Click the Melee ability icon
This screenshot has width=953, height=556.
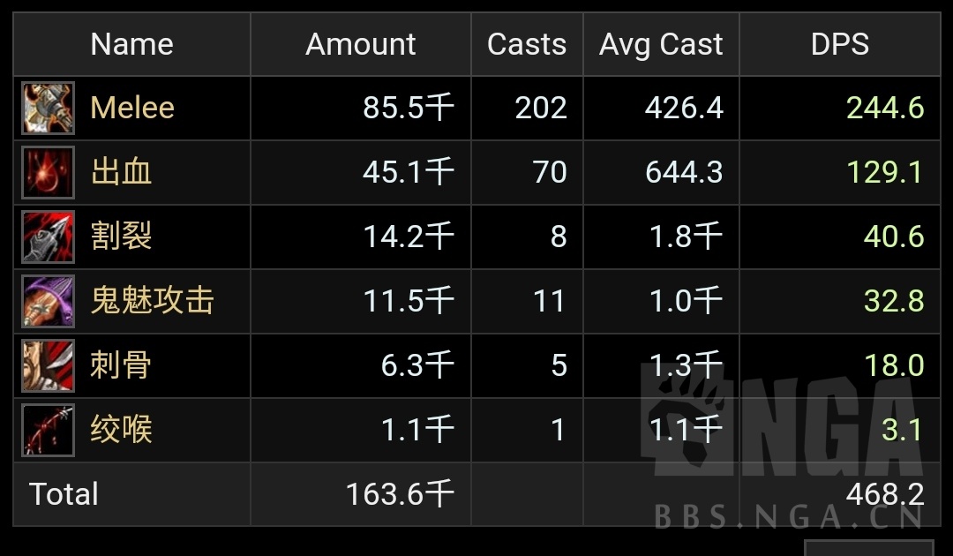coord(48,108)
